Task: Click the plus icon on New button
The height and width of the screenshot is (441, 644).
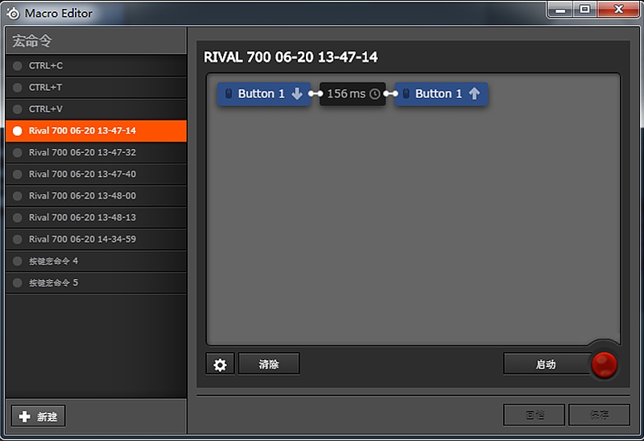Action: tap(25, 417)
